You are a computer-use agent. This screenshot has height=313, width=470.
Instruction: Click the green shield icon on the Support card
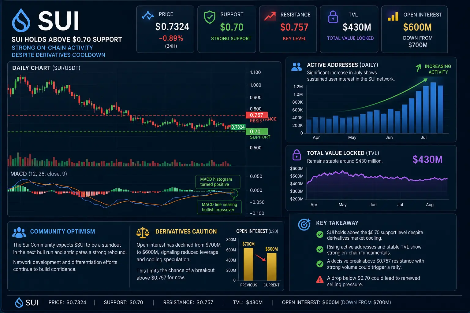coord(210,17)
